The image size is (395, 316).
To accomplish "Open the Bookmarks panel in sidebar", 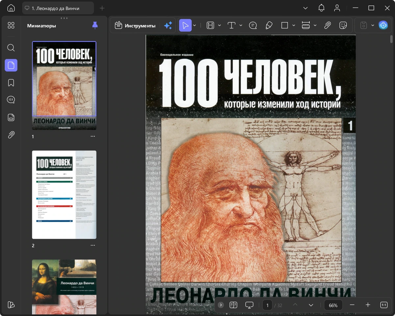I will (x=11, y=83).
